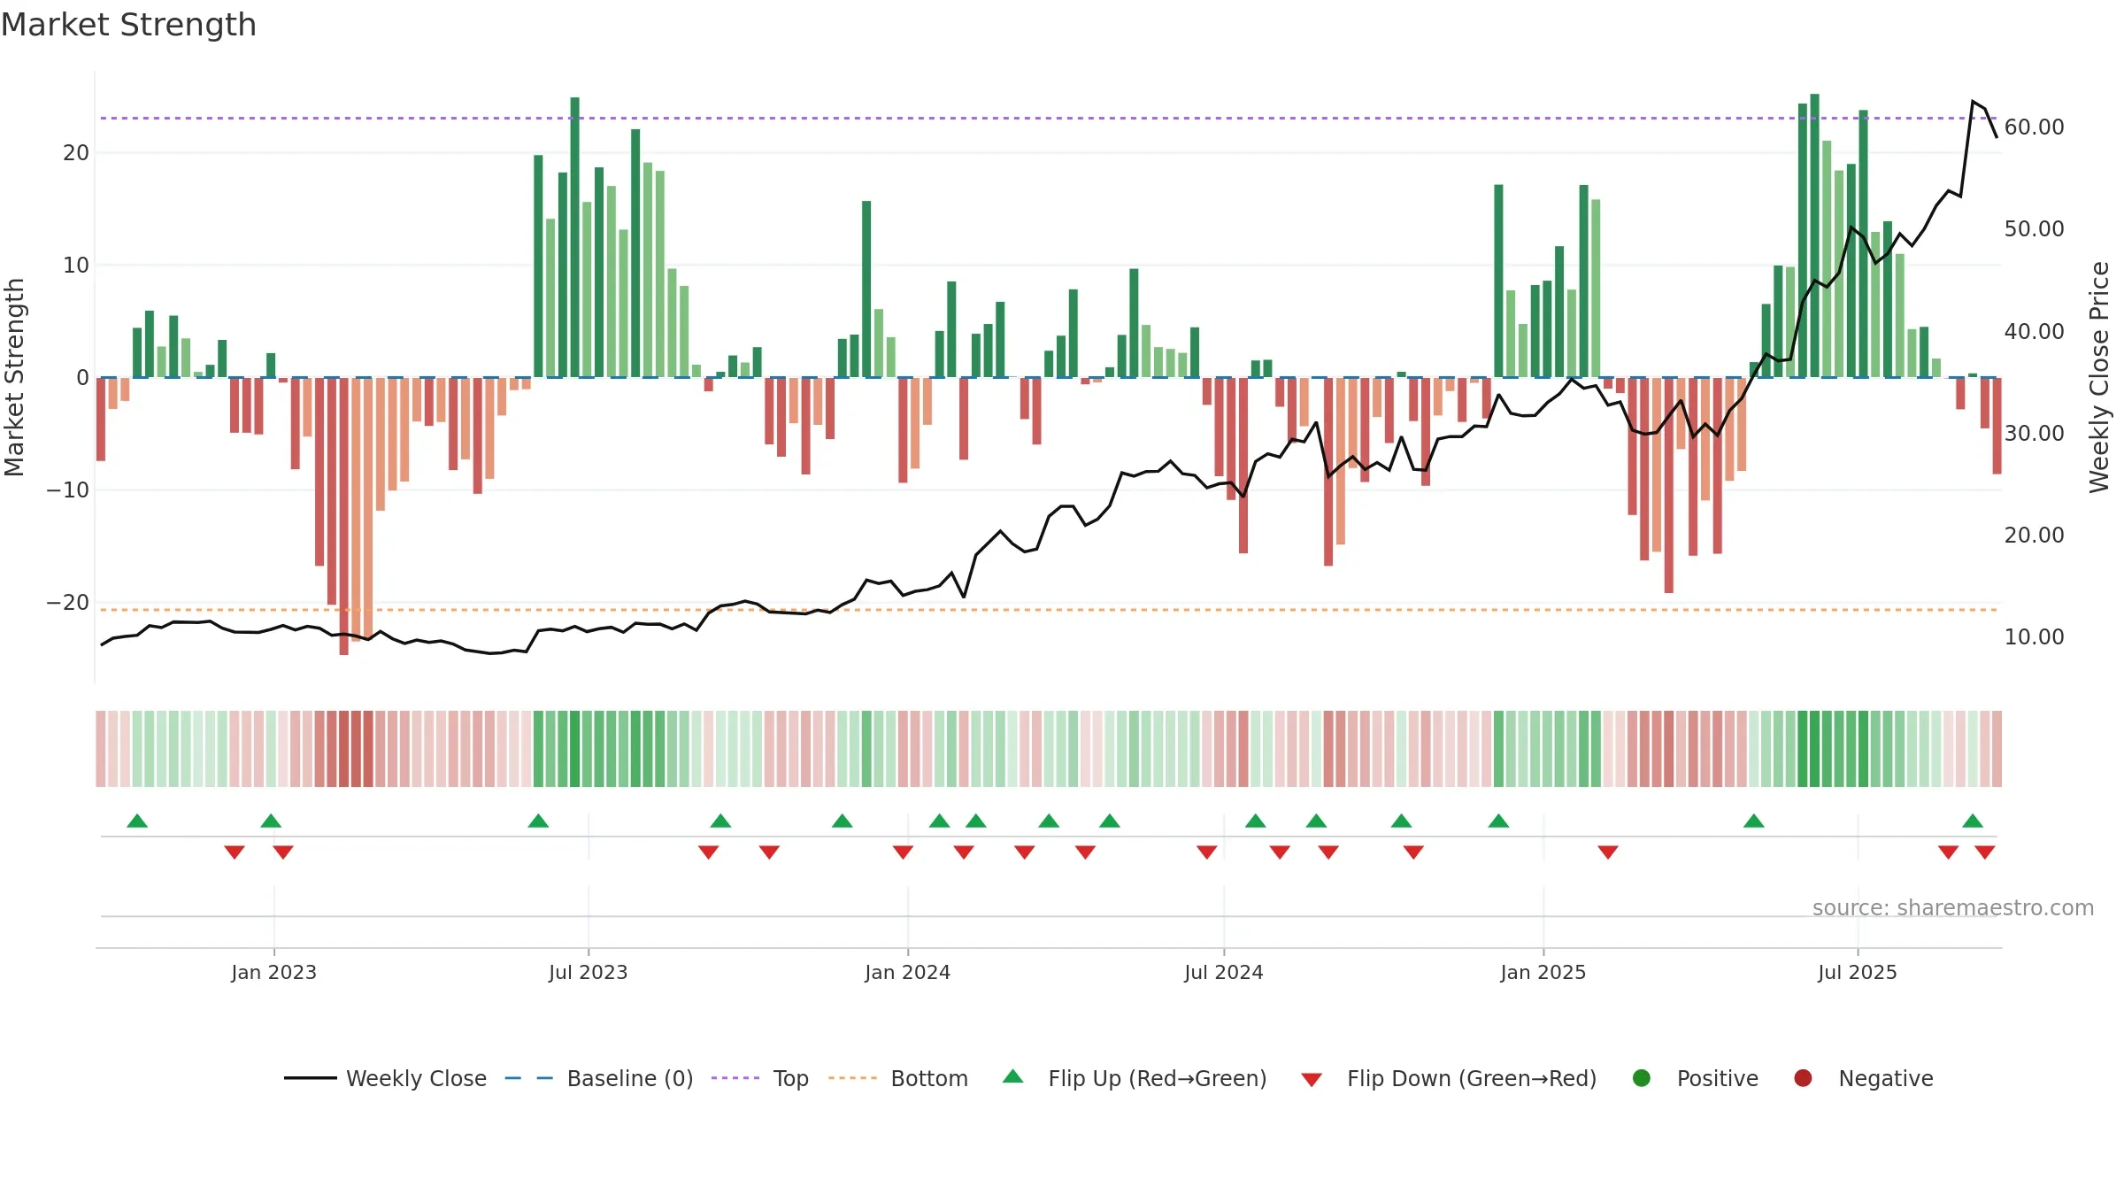Click the tallest green bar near Jul 2023
2124x1195 pixels.
pos(575,237)
